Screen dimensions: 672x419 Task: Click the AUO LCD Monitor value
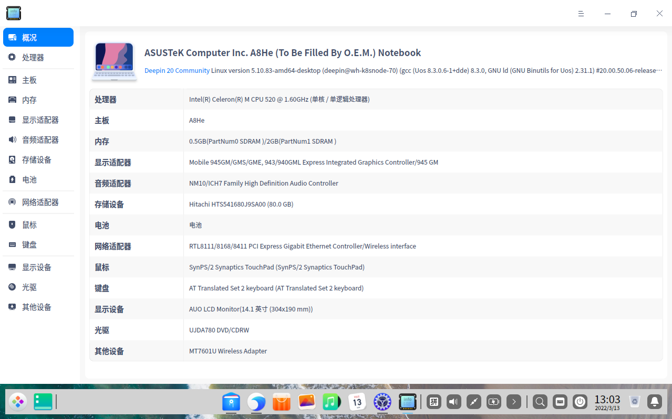click(x=251, y=309)
